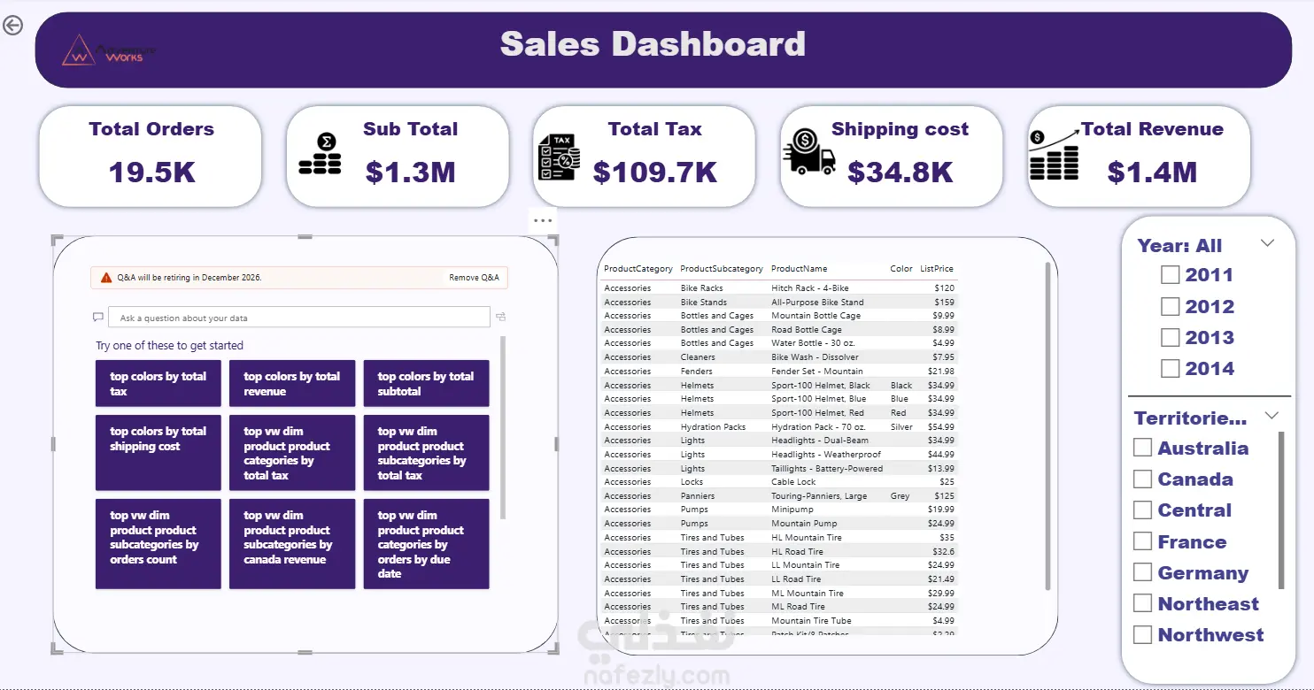Click the Total Revenue value $1.4M
This screenshot has width=1314, height=690.
(x=1152, y=172)
